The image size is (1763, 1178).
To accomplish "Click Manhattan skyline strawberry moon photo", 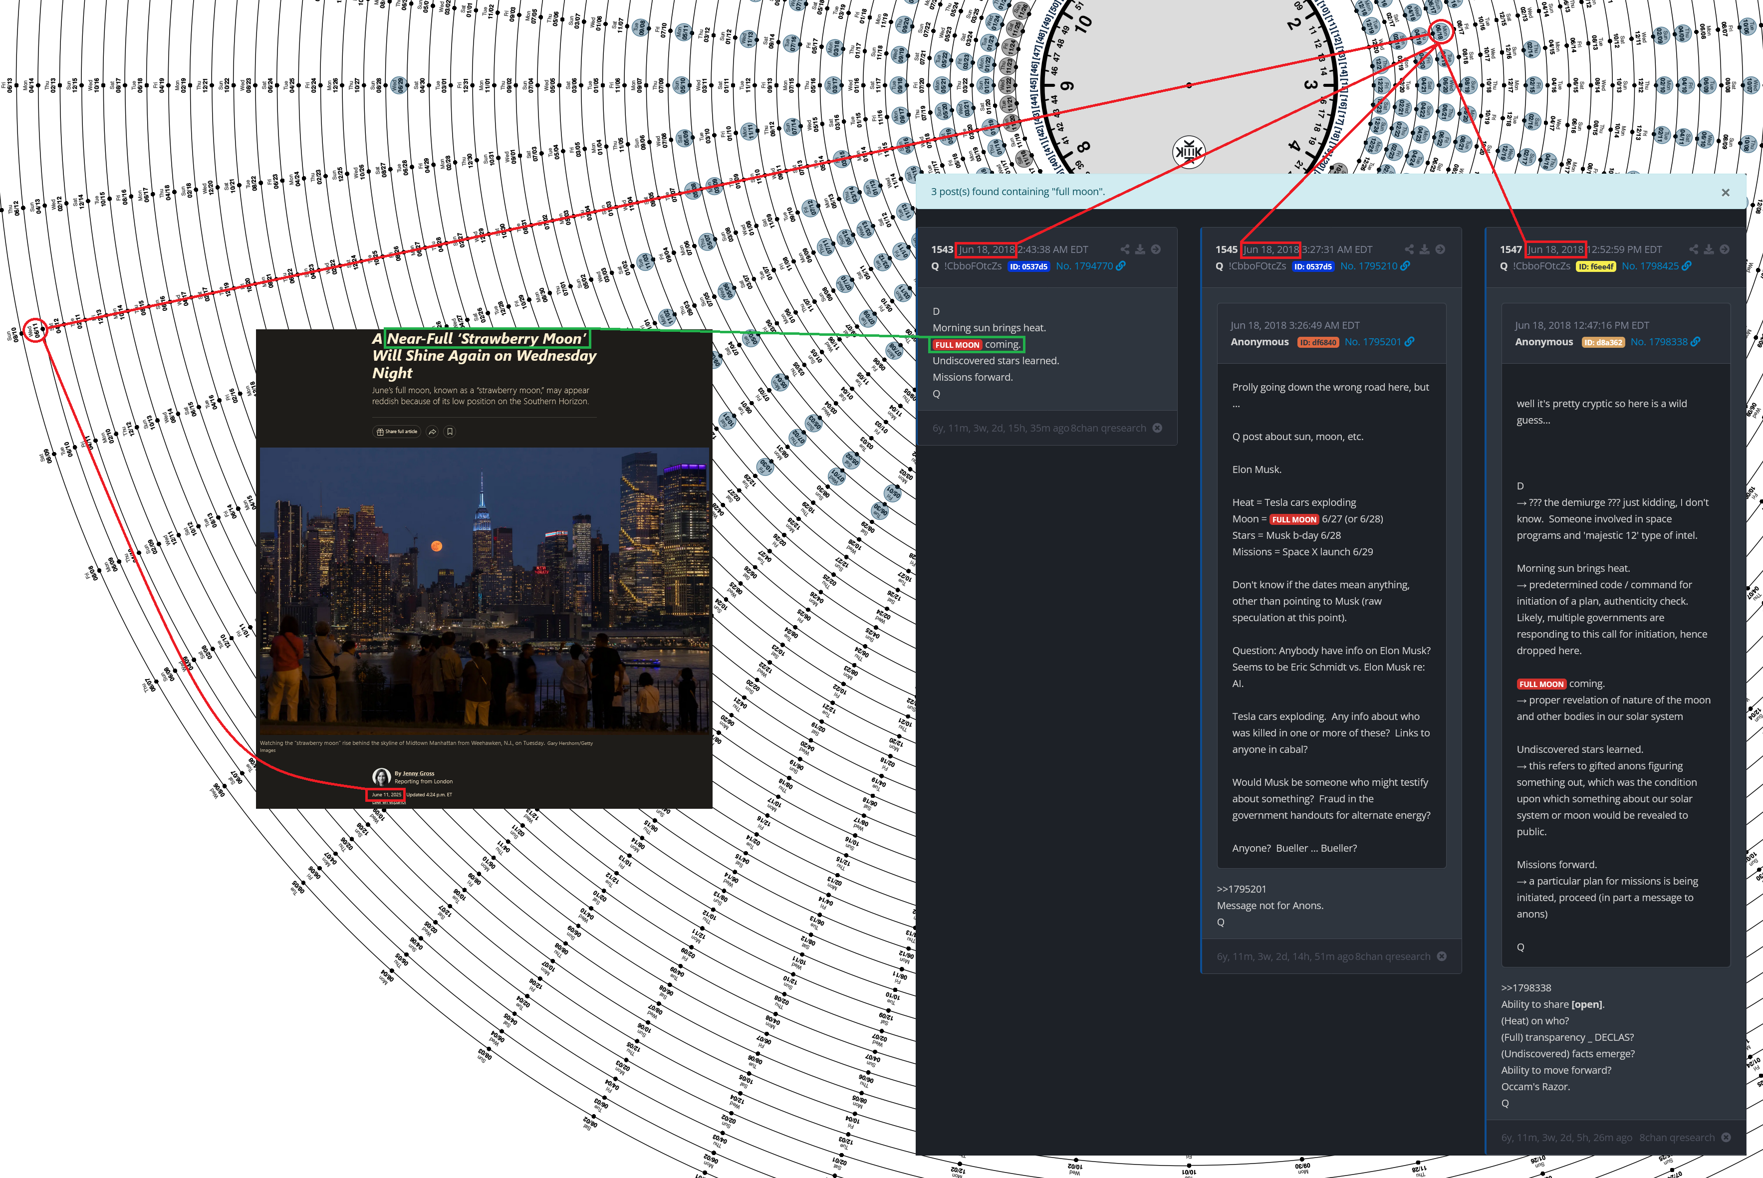I will click(x=485, y=591).
